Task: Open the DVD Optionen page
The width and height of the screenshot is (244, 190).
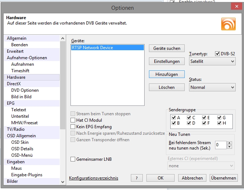Action: [25, 90]
